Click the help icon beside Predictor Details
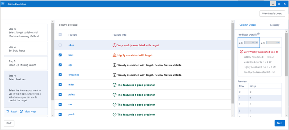 point(258,34)
